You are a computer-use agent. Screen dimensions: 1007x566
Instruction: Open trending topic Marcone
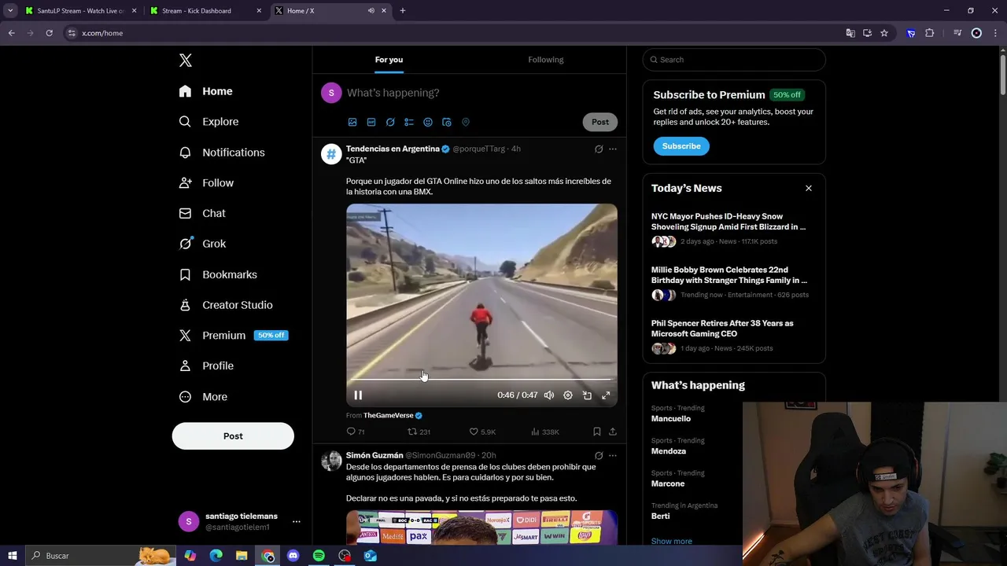coord(668,484)
